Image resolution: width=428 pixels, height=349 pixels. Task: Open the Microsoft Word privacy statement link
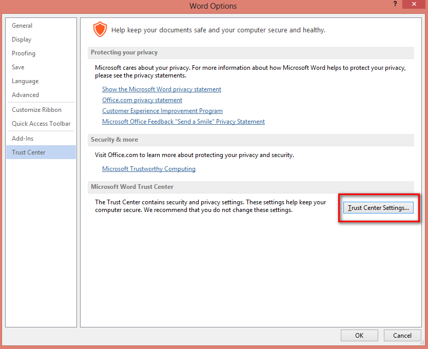point(162,89)
